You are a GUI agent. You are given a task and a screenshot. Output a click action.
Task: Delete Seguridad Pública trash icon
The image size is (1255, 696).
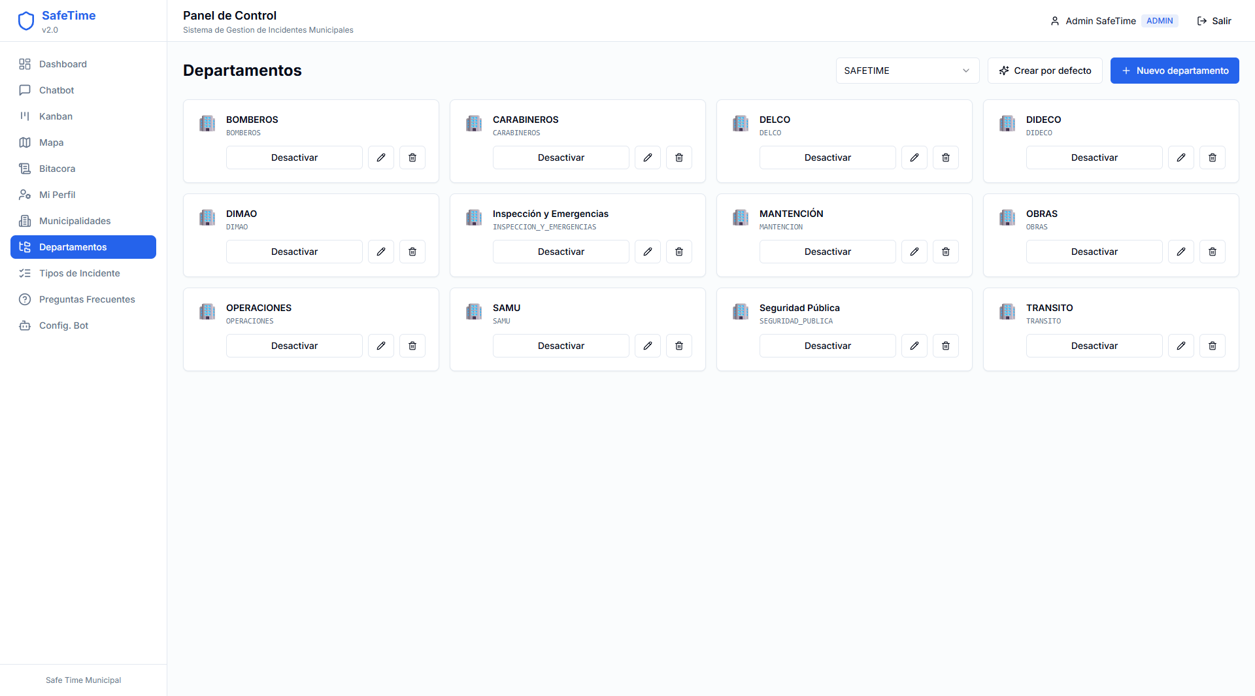(946, 346)
